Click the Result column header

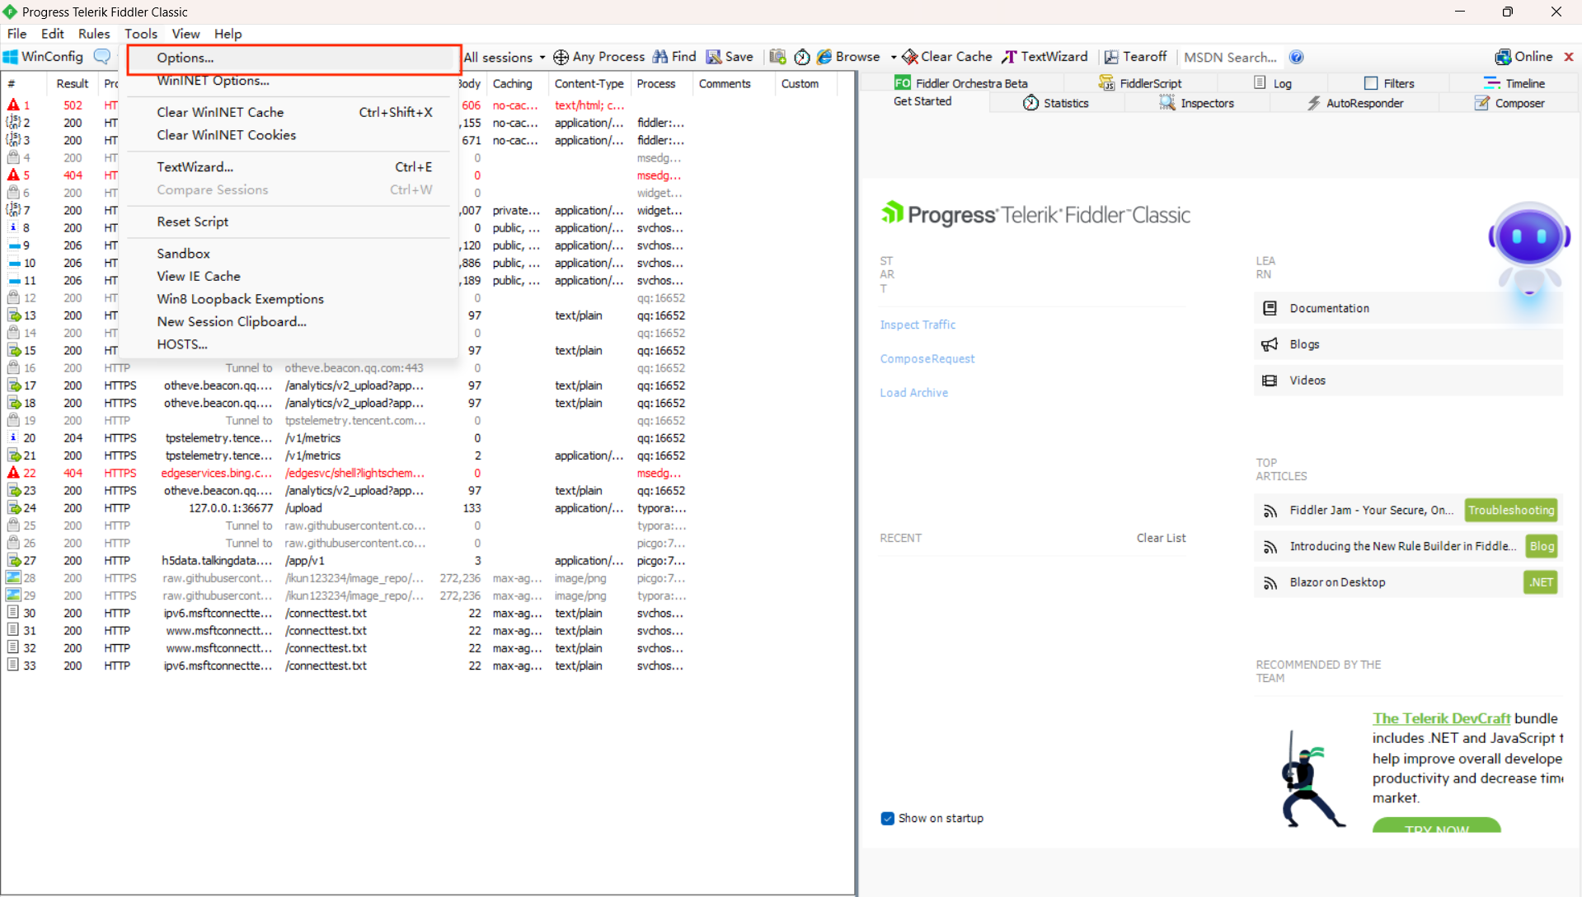click(x=73, y=84)
